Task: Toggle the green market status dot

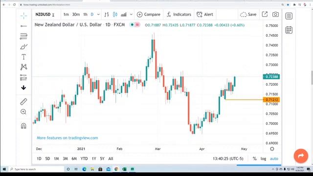Action: pos(132,25)
